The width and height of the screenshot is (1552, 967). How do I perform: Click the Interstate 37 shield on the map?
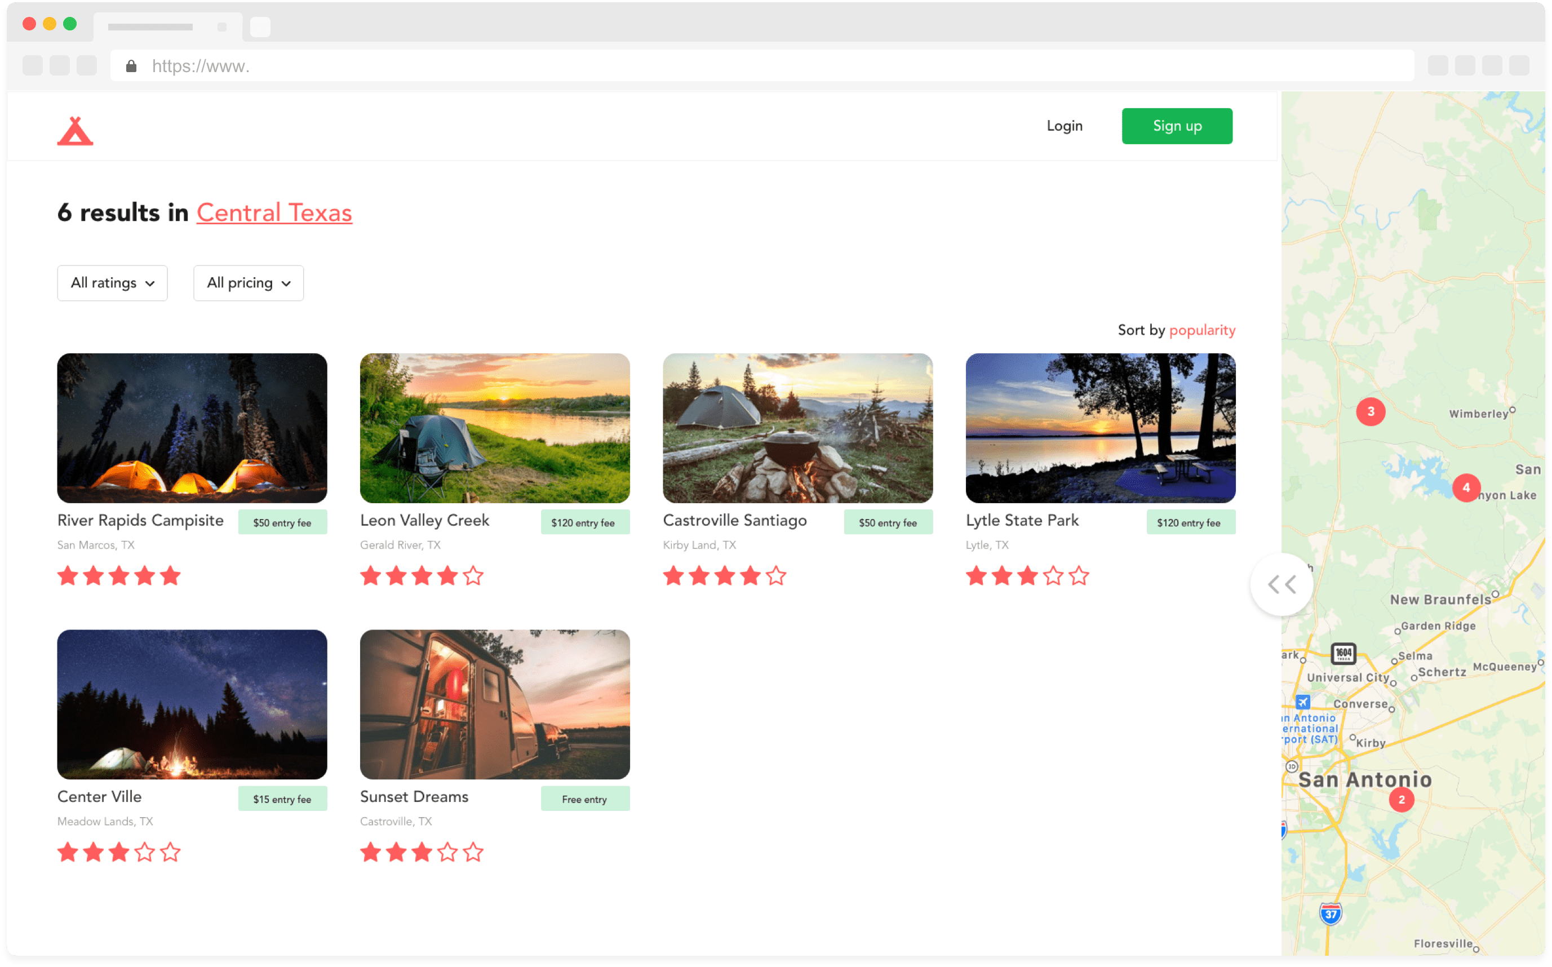(x=1330, y=913)
